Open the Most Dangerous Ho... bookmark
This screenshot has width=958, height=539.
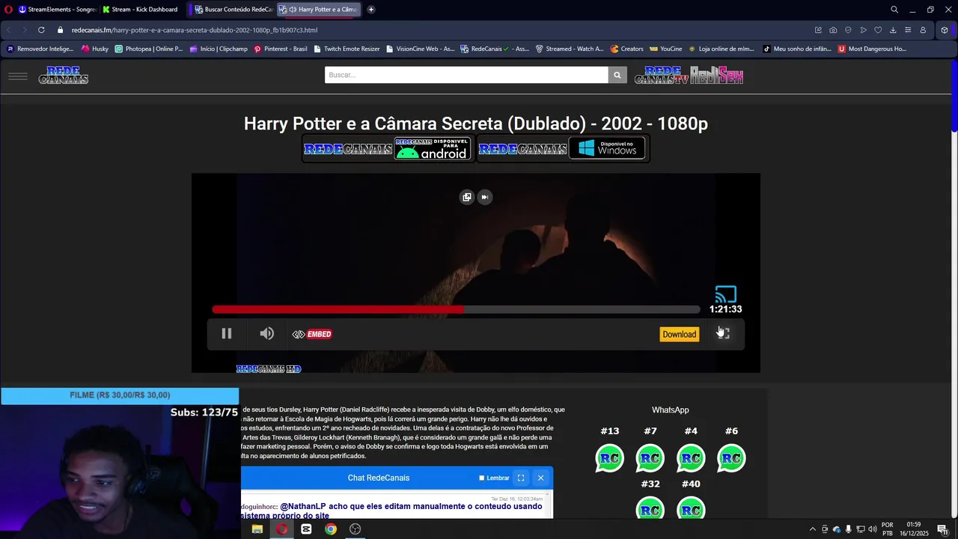[x=872, y=49]
